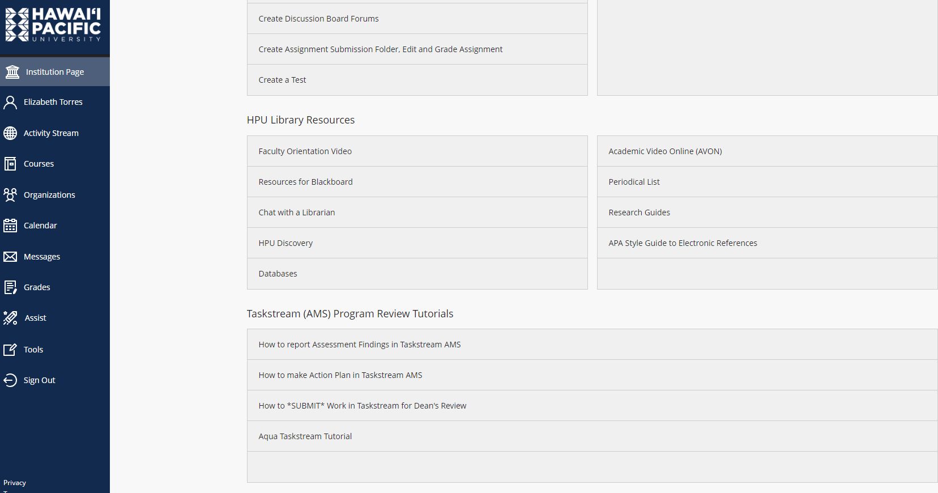Click the Grades sheet icon
Viewport: 938px width, 493px height.
10,287
